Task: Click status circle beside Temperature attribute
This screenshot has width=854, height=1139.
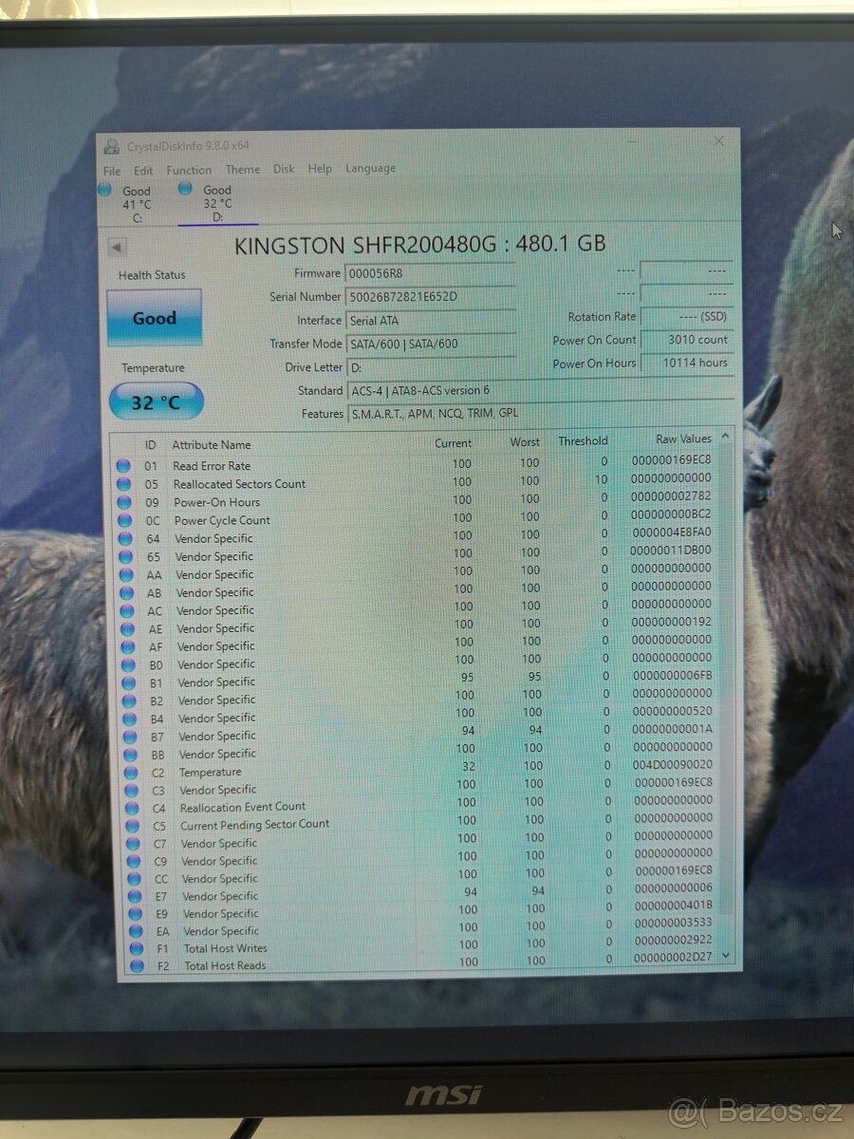Action: tap(130, 772)
